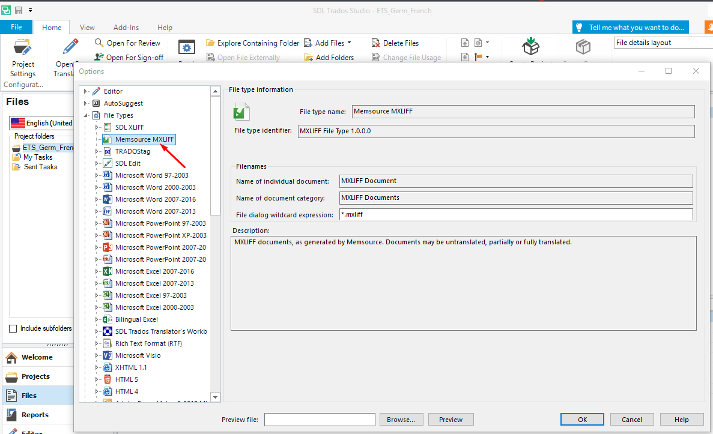Open the Reports view
The image size is (713, 434).
[x=38, y=415]
